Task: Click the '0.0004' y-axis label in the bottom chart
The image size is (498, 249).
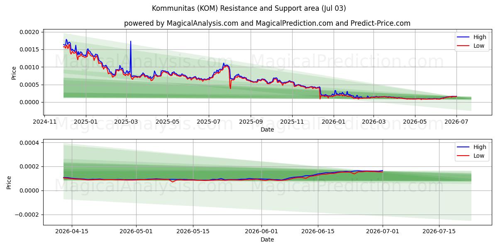Action: coord(29,143)
